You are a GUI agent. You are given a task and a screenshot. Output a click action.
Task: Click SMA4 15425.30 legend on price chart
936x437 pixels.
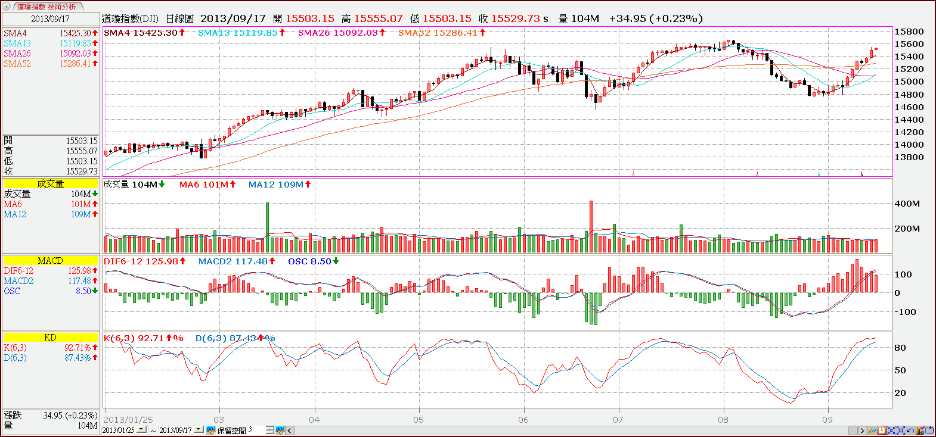(144, 33)
